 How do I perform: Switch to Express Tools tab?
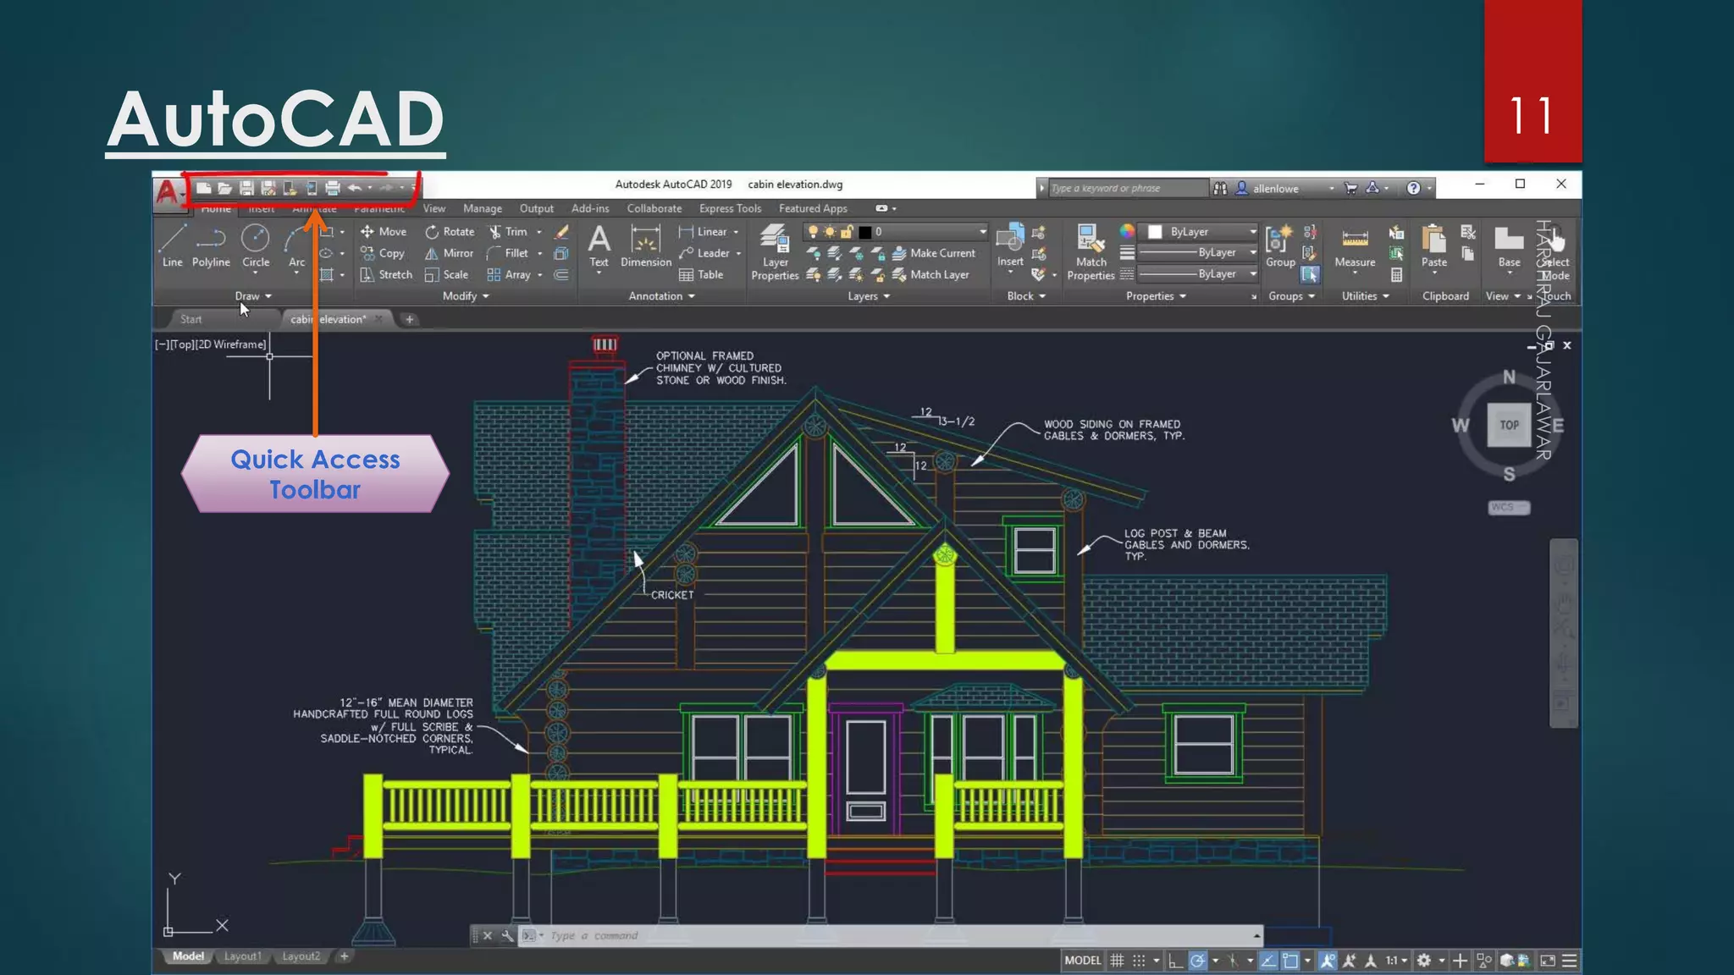[x=730, y=208]
